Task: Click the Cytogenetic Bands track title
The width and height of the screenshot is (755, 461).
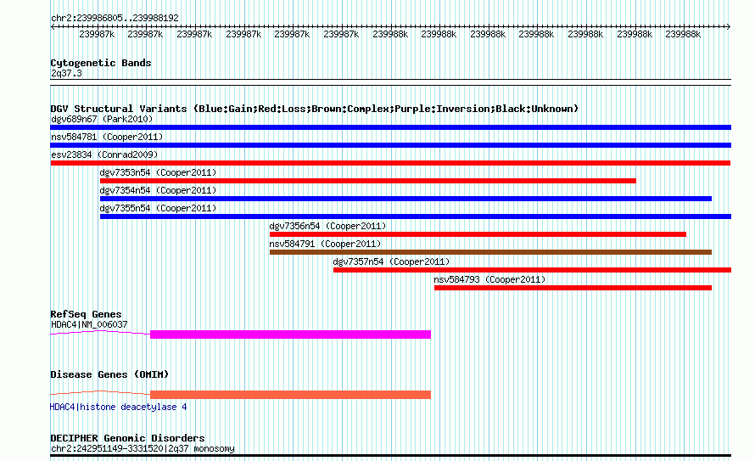Action: [101, 63]
